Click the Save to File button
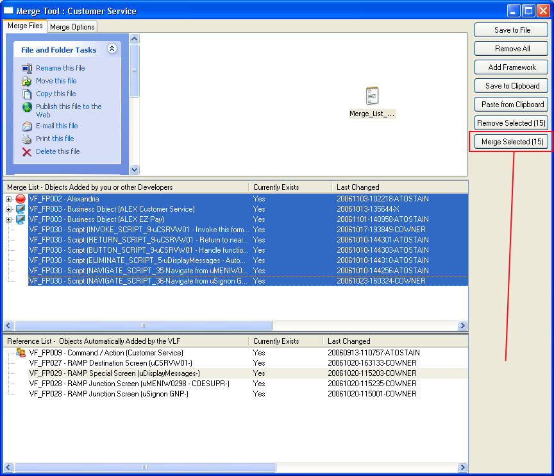The width and height of the screenshot is (554, 476). [511, 30]
